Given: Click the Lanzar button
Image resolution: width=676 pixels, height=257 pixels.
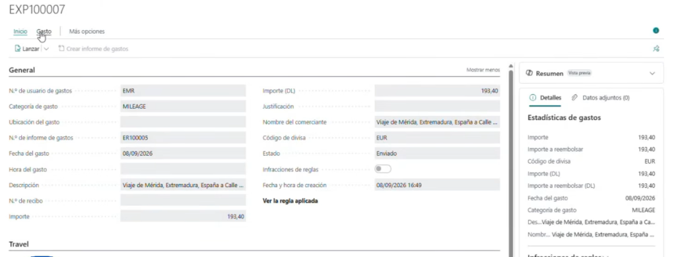Looking at the screenshot, I should 27,49.
